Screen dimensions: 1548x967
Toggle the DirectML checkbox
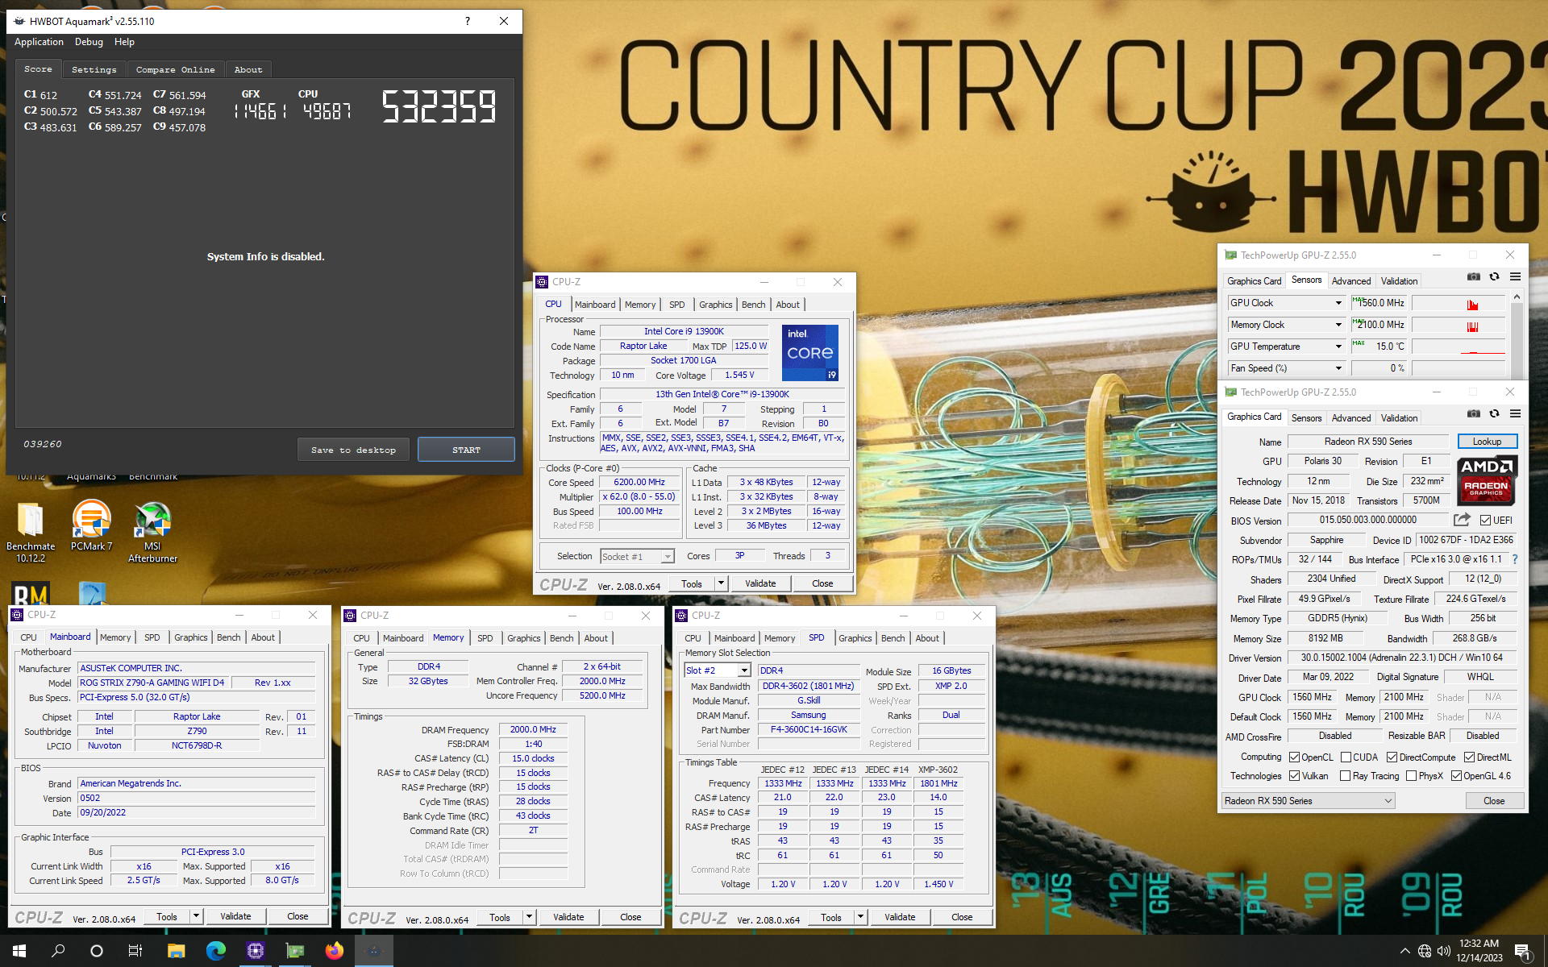pos(1469,757)
